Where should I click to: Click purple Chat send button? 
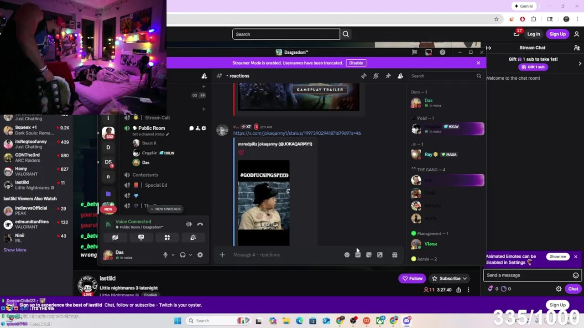point(573,289)
